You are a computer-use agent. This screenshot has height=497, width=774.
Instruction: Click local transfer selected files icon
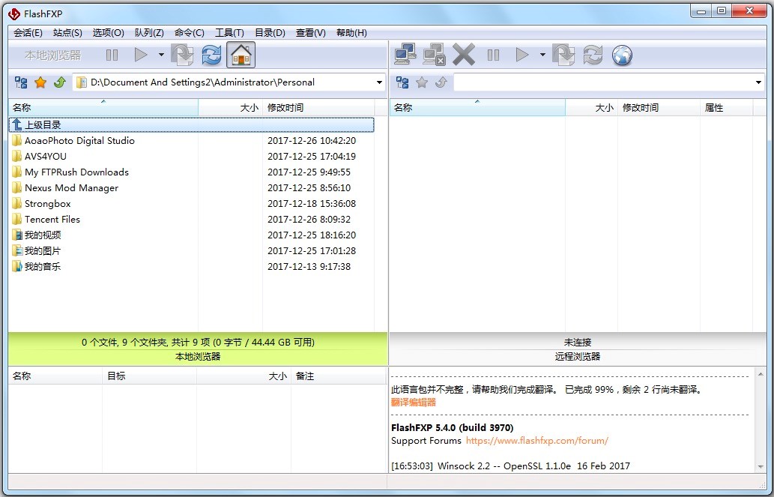(x=182, y=55)
